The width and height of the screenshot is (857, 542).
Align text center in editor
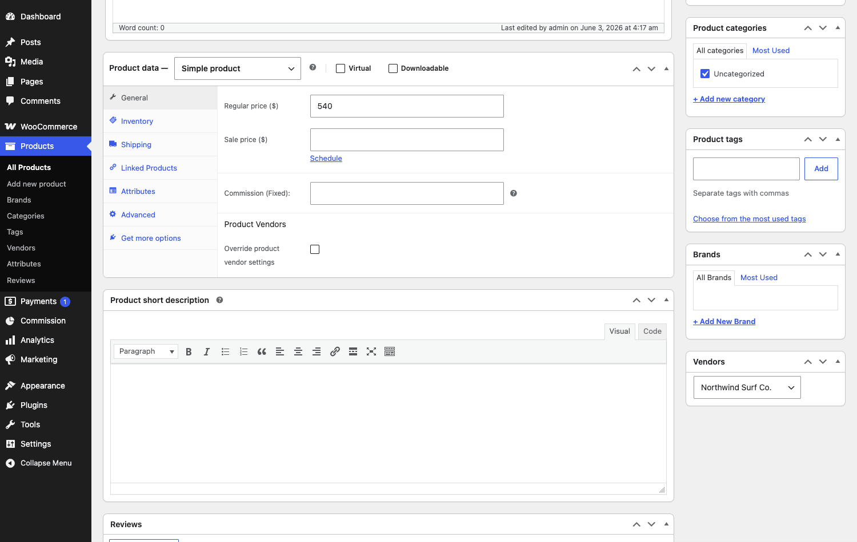coord(298,351)
